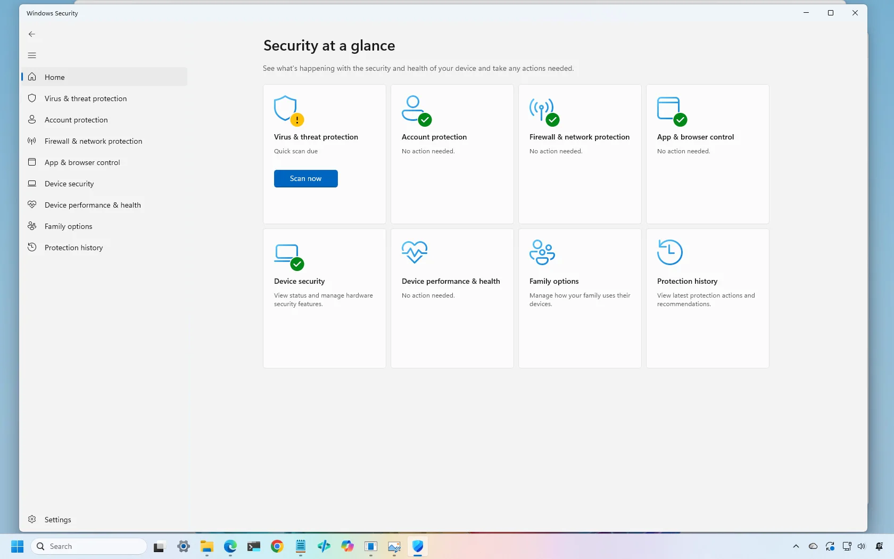Click the taskbar Search box
This screenshot has height=559, width=894.
pos(89,546)
